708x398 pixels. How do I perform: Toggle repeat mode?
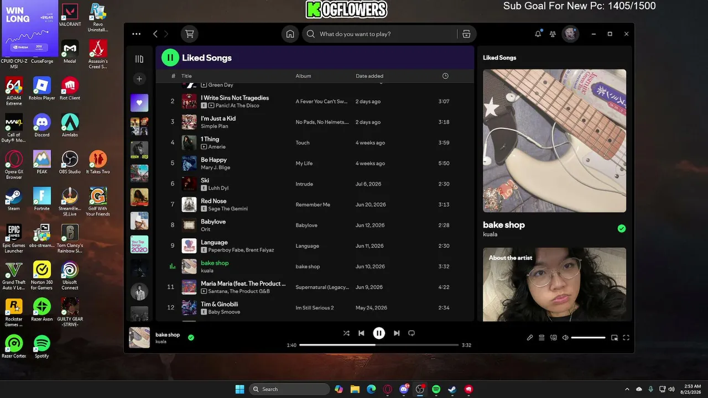(412, 333)
